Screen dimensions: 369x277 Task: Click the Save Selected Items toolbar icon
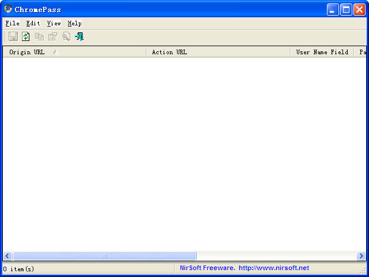(13, 36)
